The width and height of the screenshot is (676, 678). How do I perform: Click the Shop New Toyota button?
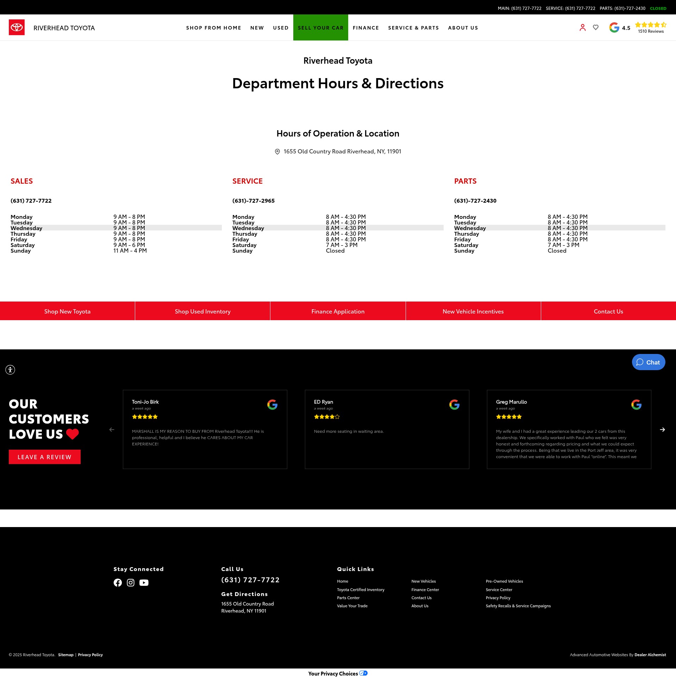(x=67, y=311)
